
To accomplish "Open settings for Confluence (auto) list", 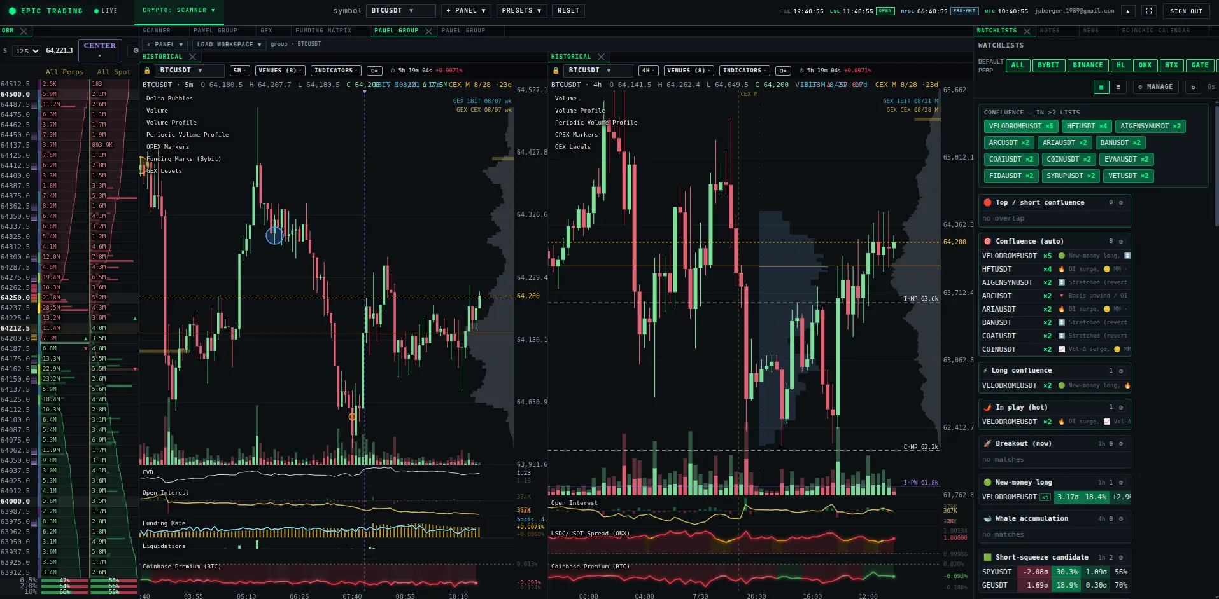I will [x=1121, y=242].
